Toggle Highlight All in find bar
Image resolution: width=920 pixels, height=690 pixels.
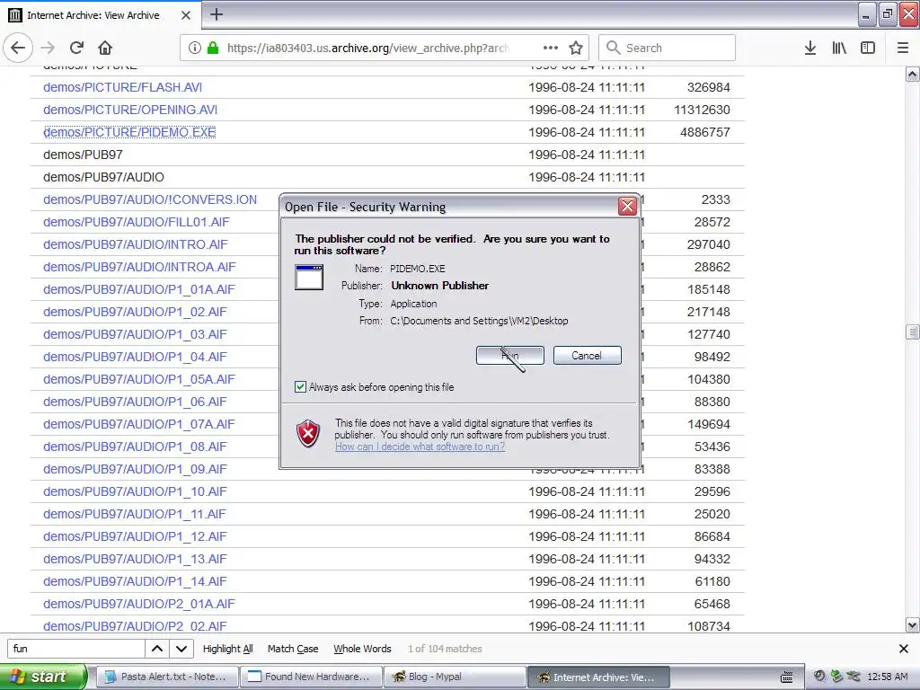point(227,649)
